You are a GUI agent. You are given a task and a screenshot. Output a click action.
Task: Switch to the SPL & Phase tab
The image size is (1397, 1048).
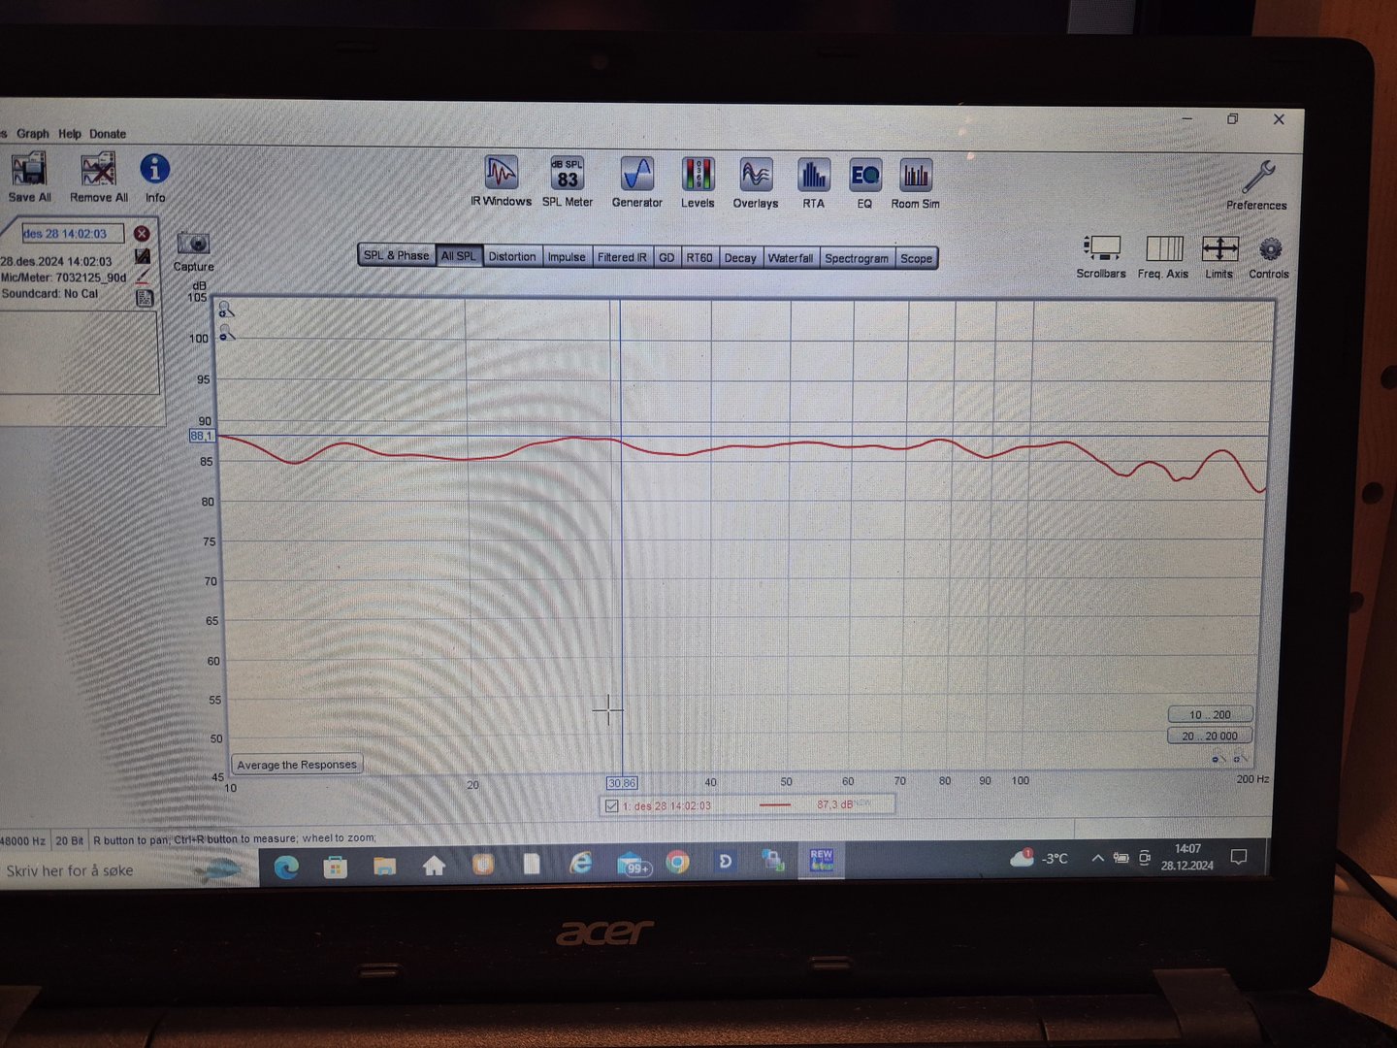pyautogui.click(x=396, y=256)
